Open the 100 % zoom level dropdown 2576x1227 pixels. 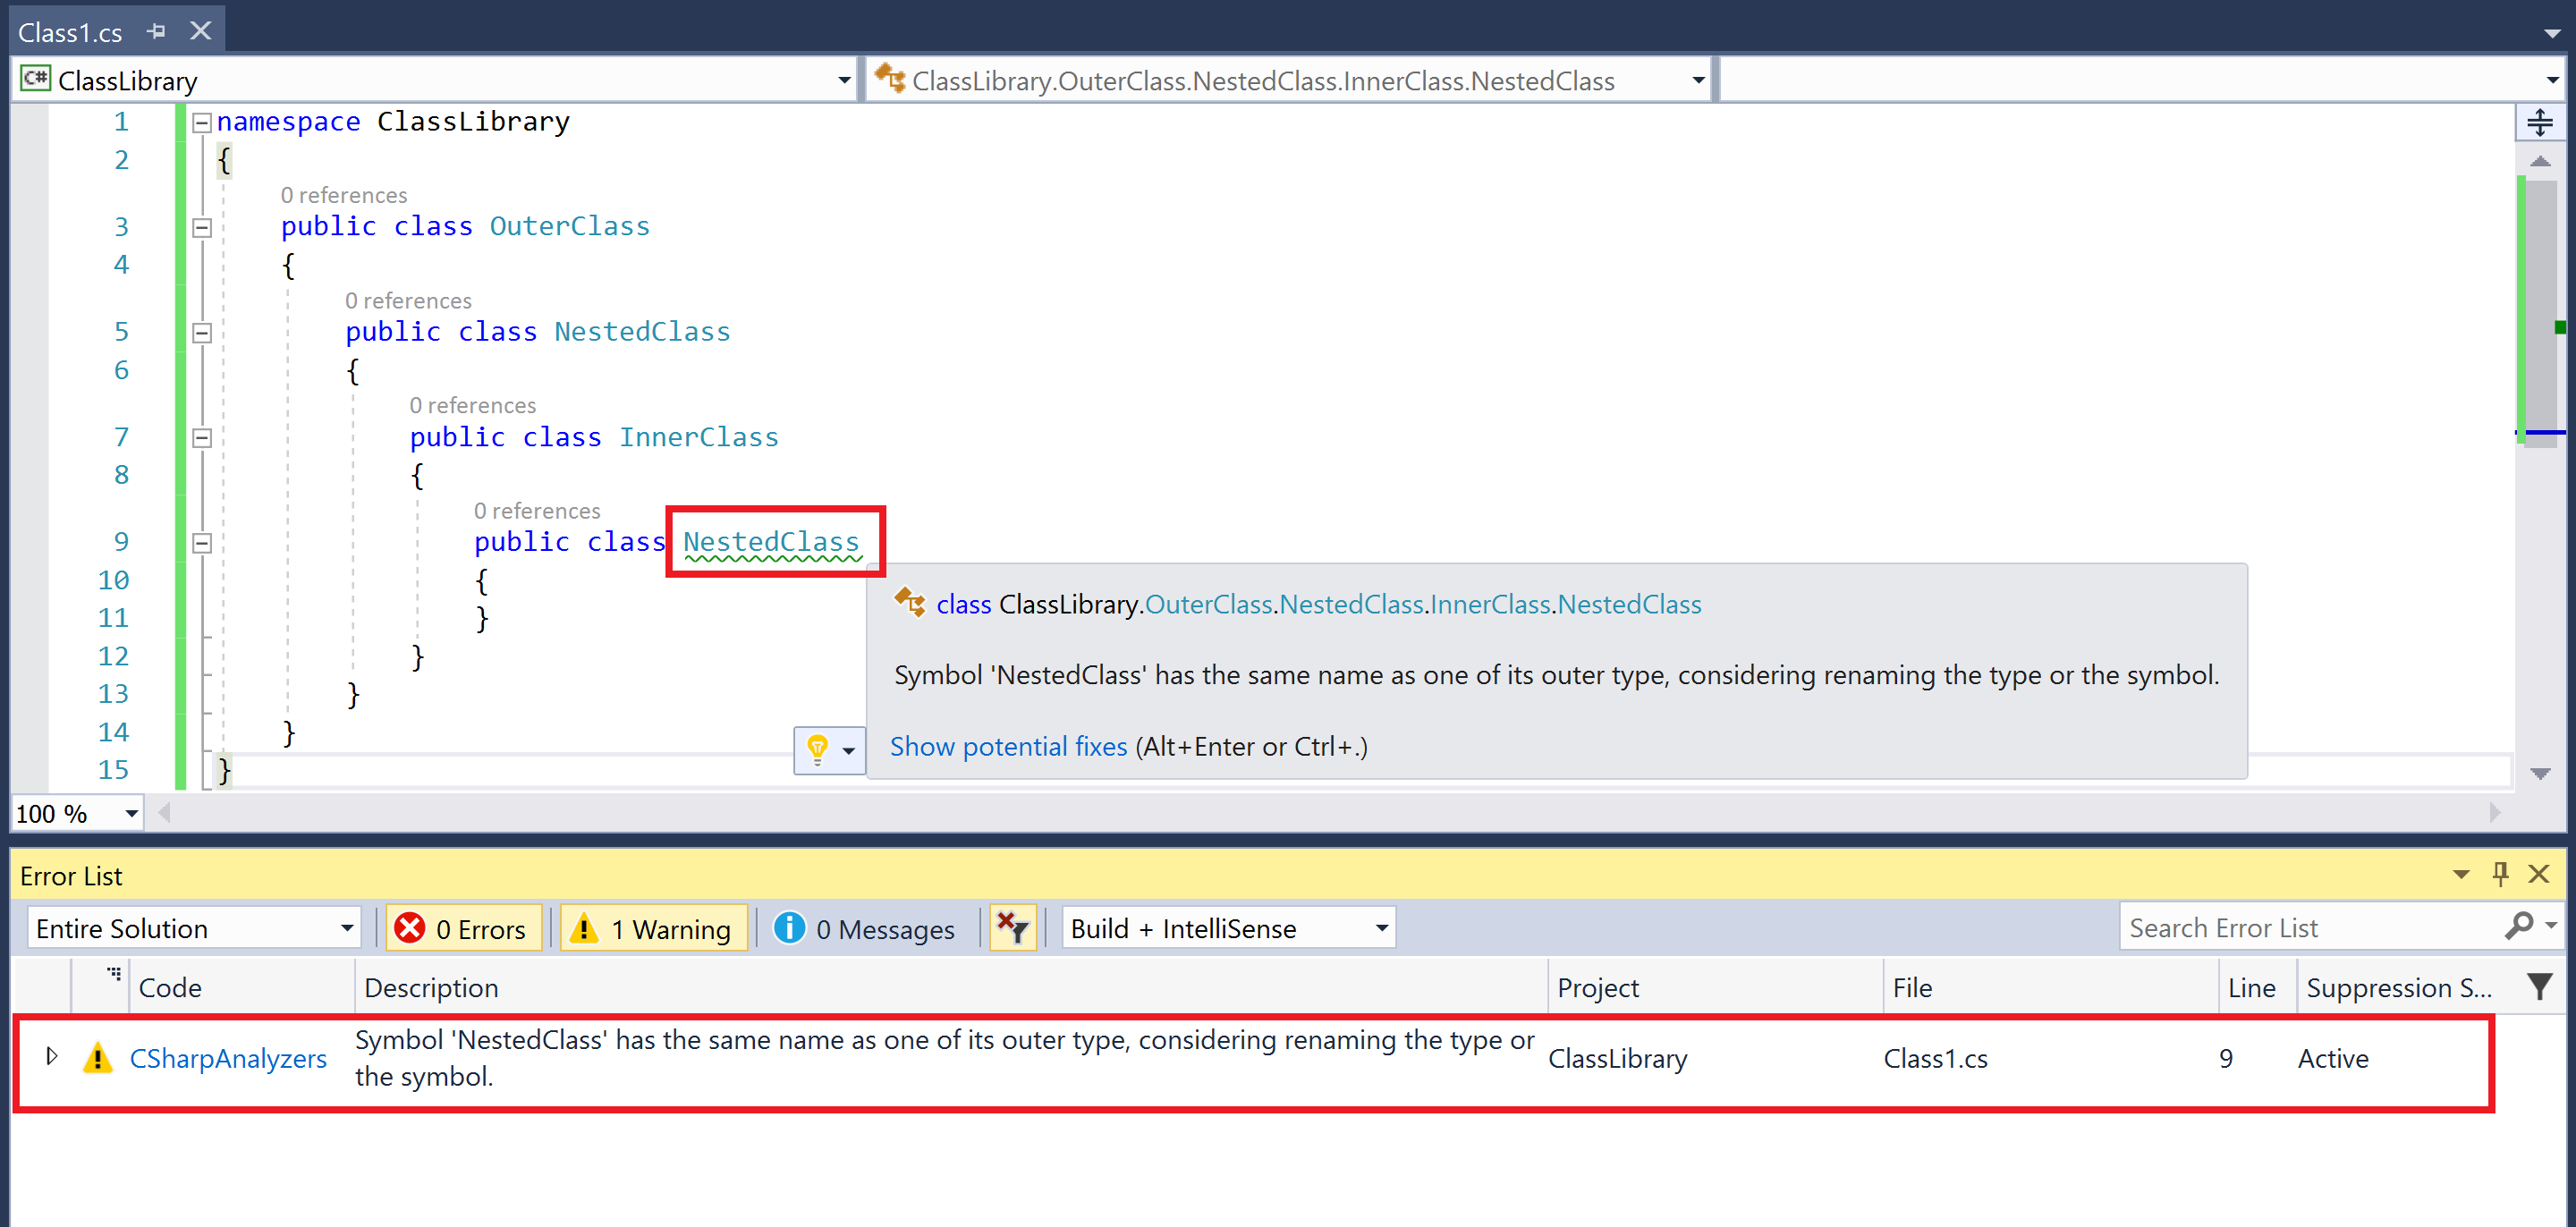131,813
